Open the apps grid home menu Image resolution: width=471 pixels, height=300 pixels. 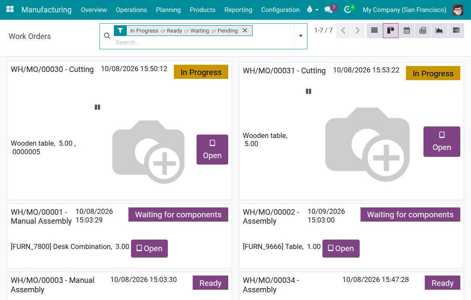(10, 9)
